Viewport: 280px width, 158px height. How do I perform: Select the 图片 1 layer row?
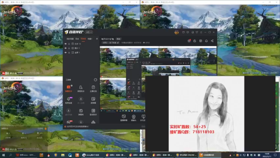(81, 48)
